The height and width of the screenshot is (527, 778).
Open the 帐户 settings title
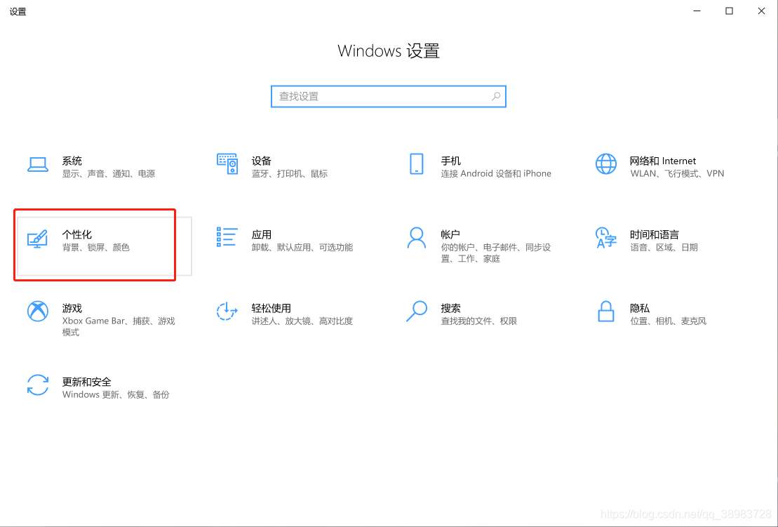click(x=450, y=234)
